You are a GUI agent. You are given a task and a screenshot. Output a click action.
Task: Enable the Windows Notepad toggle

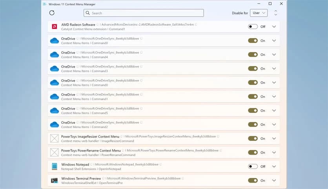click(253, 166)
